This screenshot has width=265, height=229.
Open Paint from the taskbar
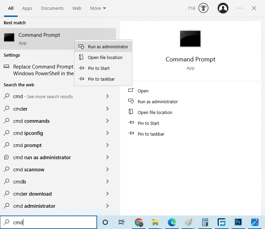188,222
